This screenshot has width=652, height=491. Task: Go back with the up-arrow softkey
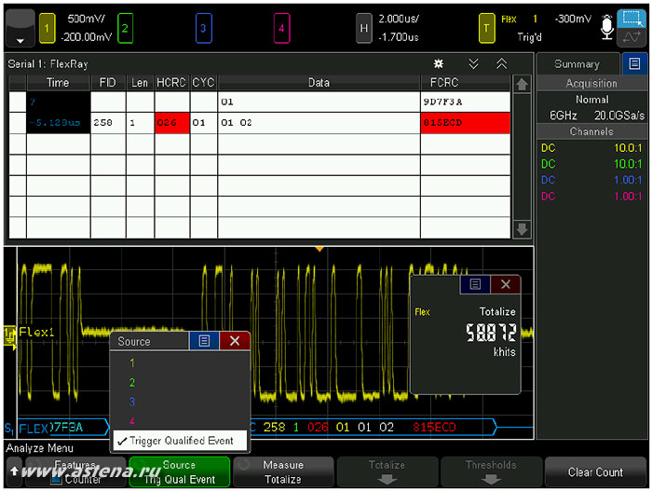pyautogui.click(x=14, y=471)
